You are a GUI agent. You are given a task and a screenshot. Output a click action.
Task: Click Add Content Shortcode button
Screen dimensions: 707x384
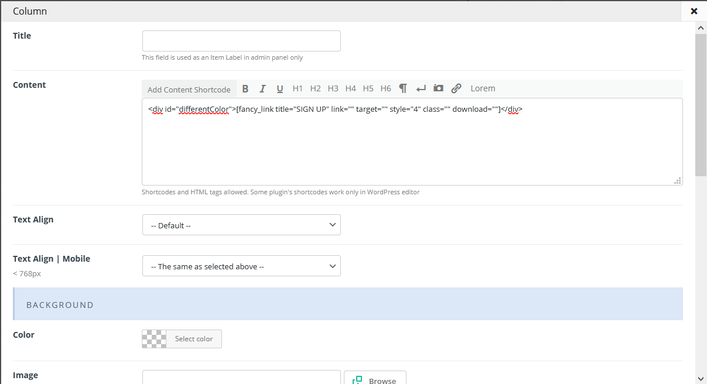coord(189,89)
